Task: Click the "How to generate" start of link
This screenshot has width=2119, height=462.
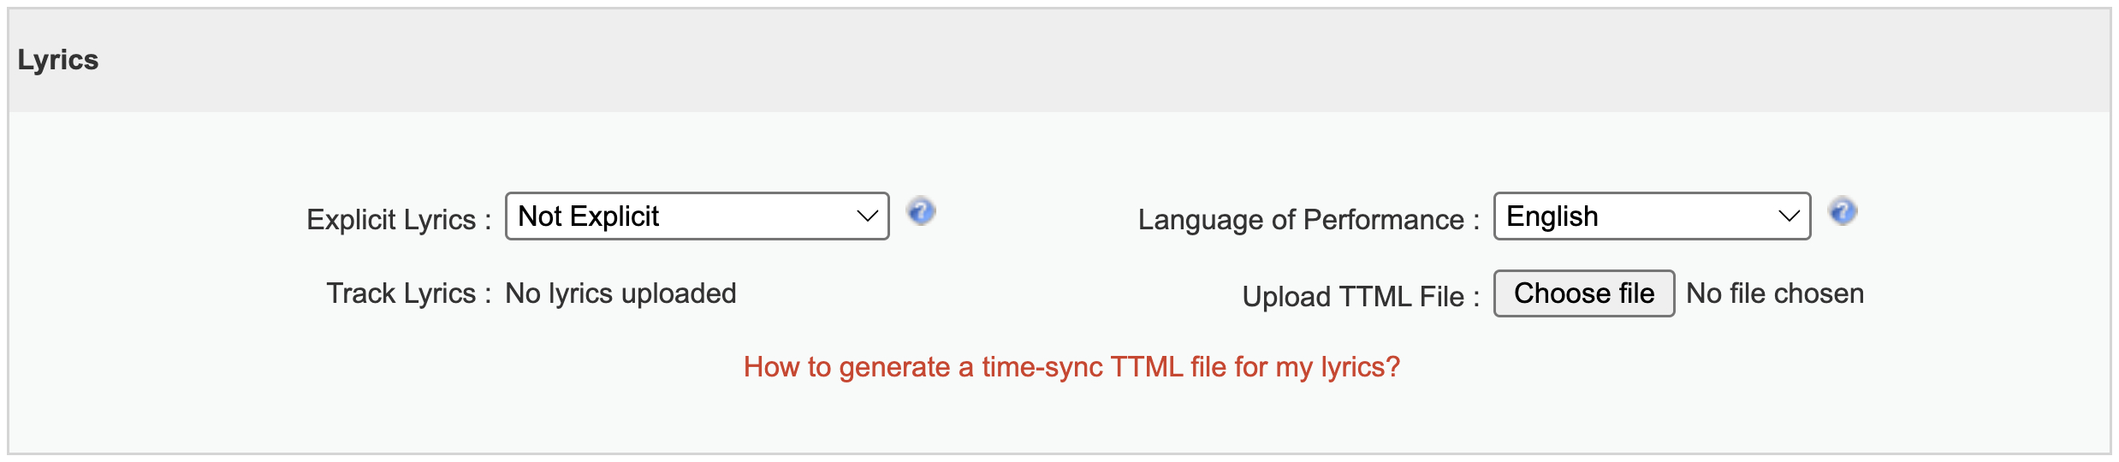Action: pyautogui.click(x=846, y=367)
